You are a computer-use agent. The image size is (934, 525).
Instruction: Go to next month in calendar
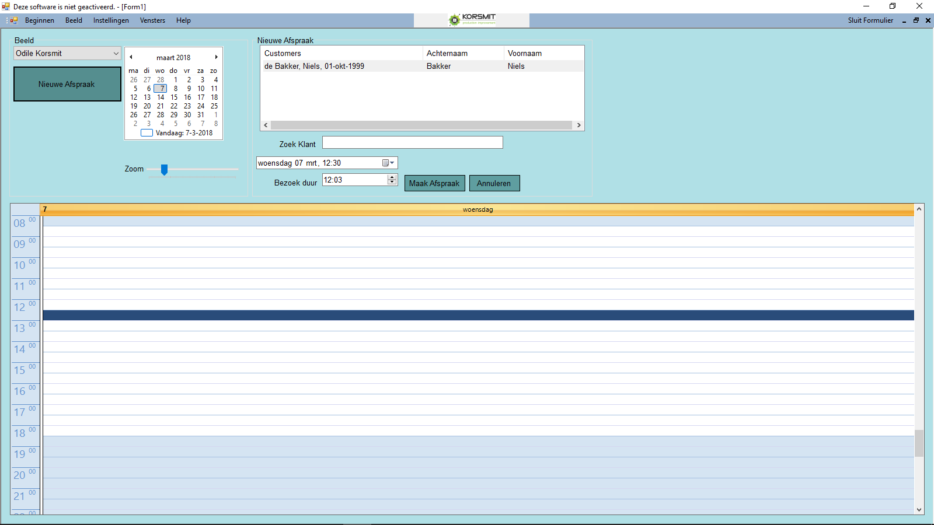pyautogui.click(x=216, y=57)
